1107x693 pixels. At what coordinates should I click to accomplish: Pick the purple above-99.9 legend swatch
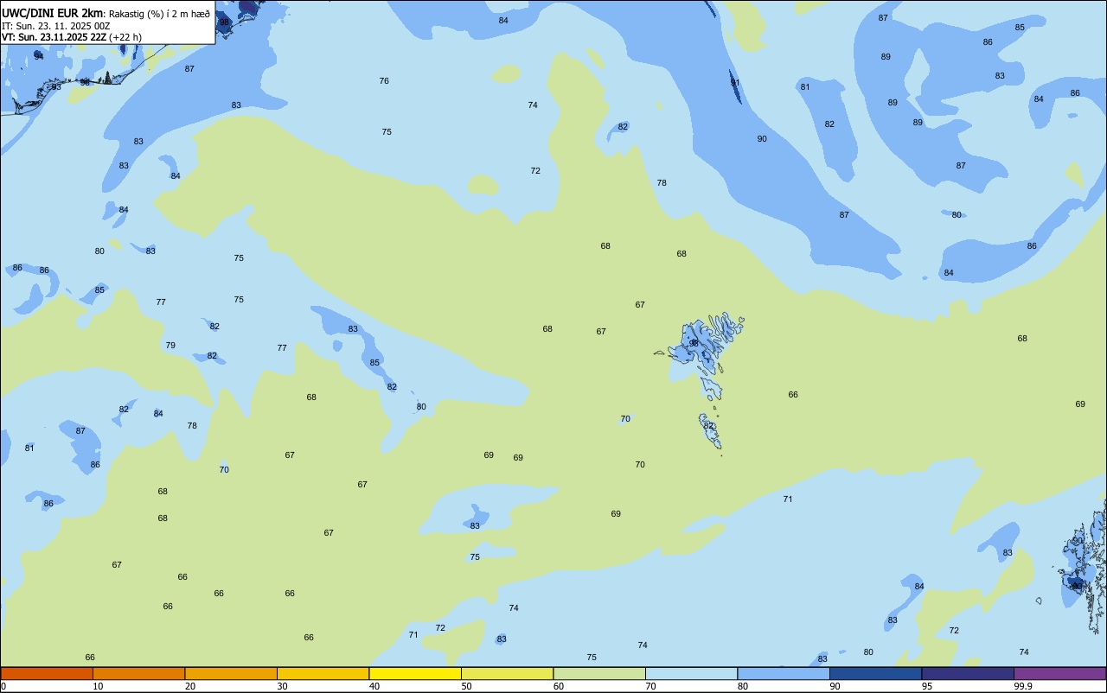click(1059, 673)
